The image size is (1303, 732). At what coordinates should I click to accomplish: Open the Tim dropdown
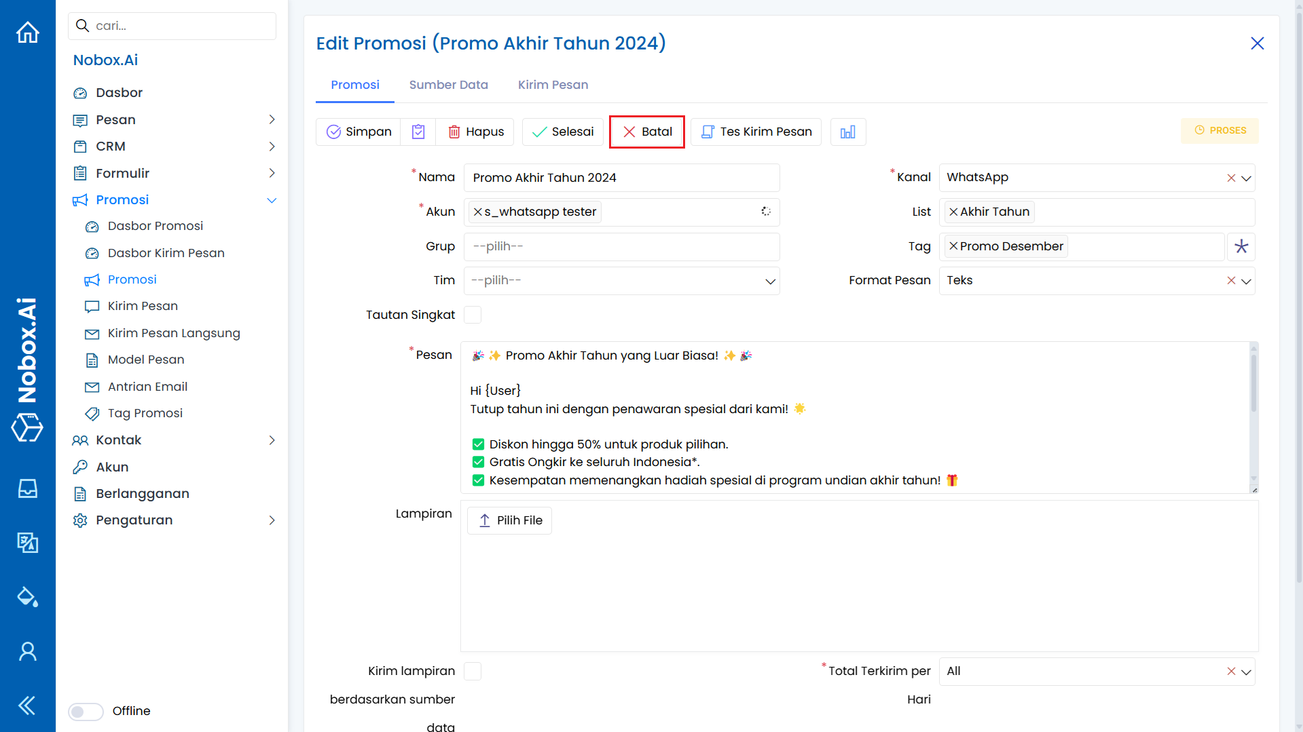click(x=621, y=281)
